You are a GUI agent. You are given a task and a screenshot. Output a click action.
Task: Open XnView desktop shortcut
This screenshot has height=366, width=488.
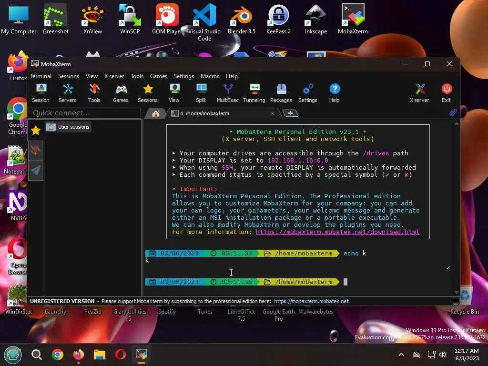tap(92, 19)
